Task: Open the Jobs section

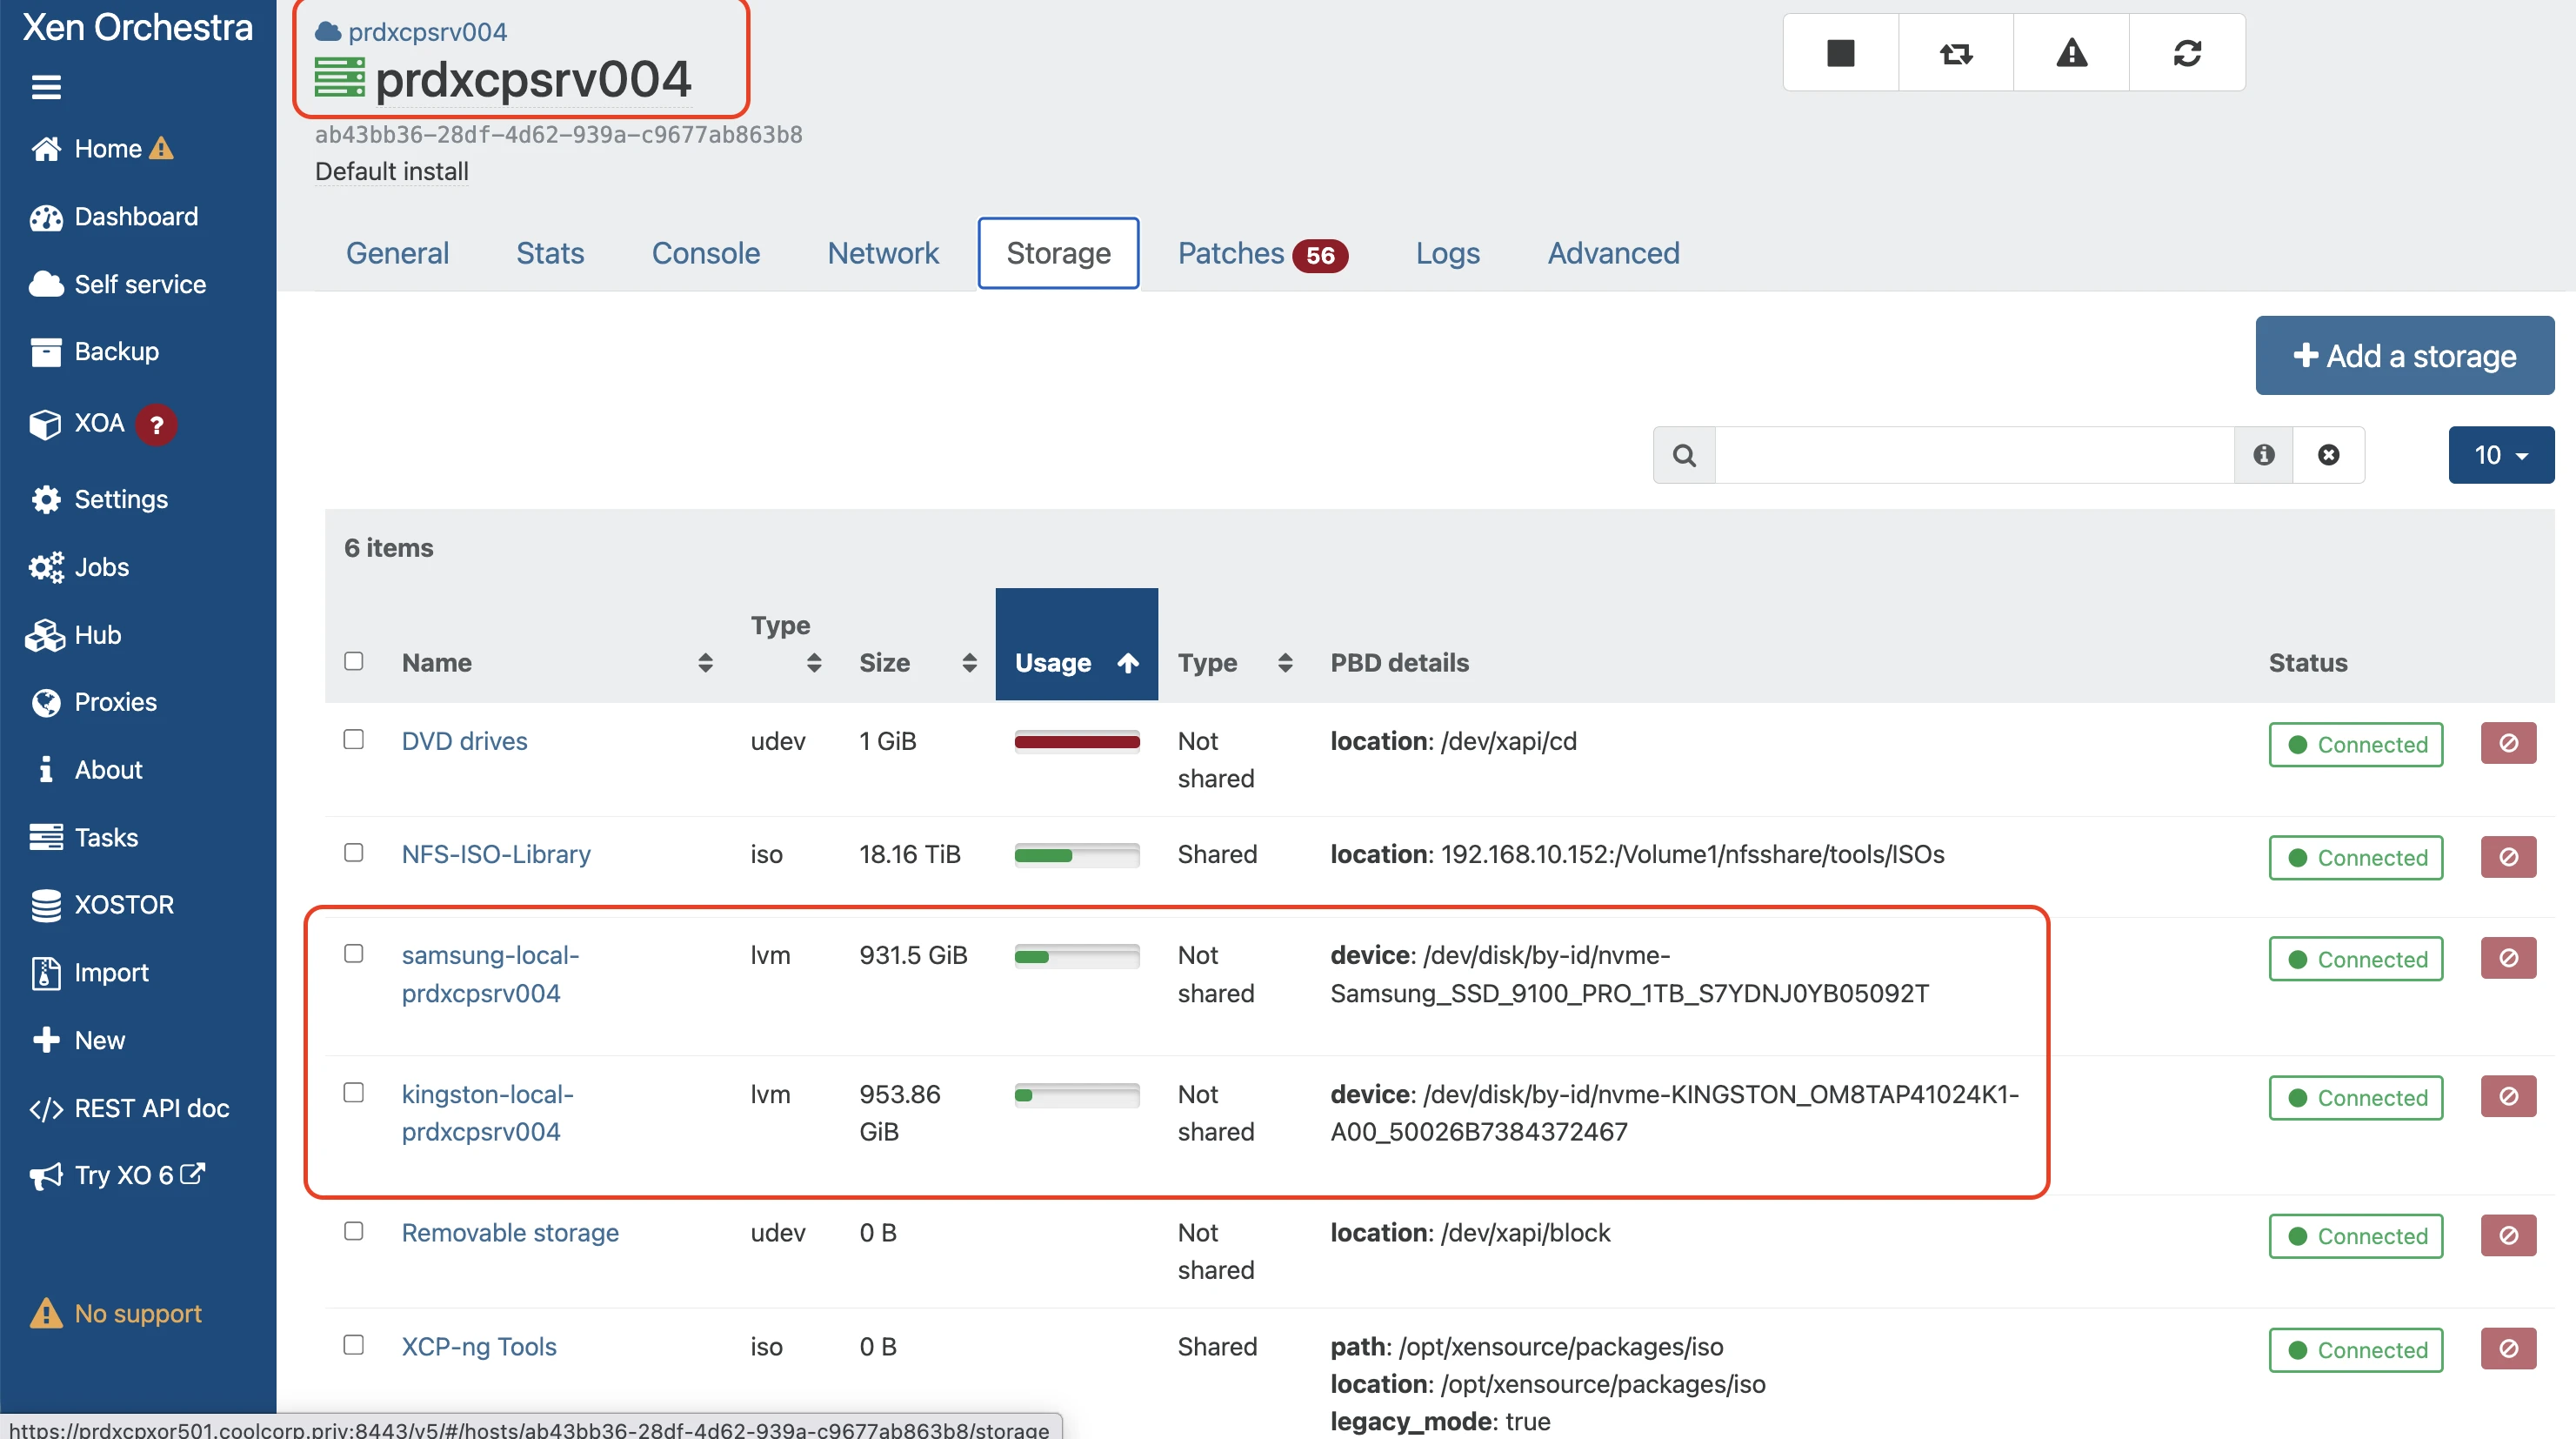Action: pyautogui.click(x=79, y=566)
